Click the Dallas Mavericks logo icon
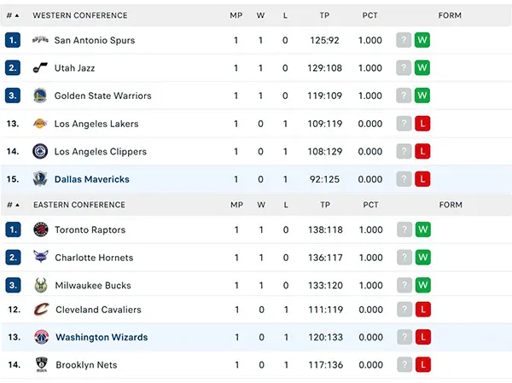Screen dimensions: 512x383 click(x=40, y=179)
